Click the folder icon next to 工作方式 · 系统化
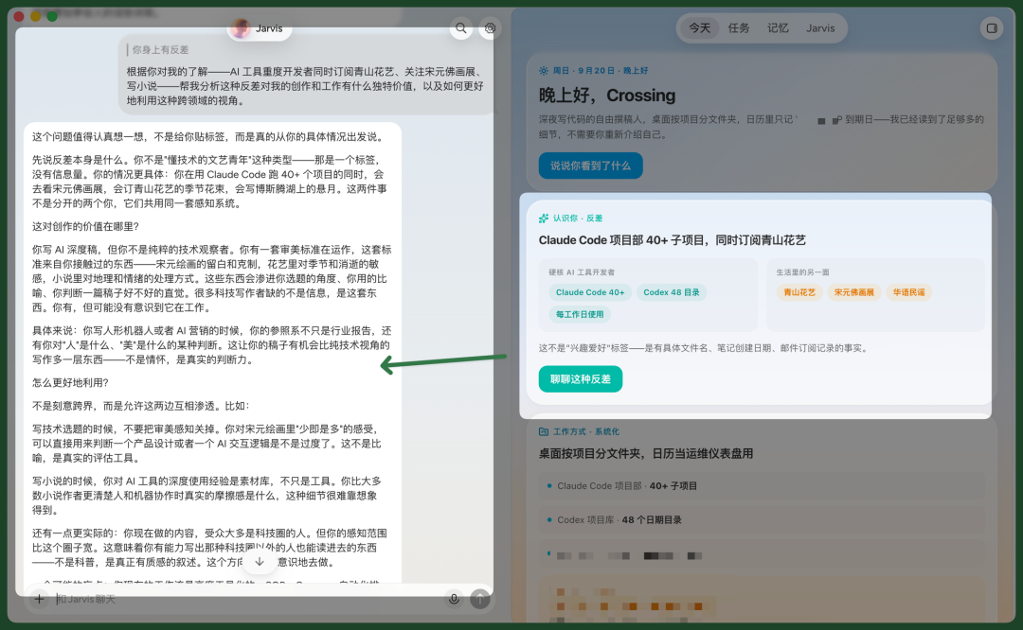The height and width of the screenshot is (630, 1023). [x=544, y=431]
